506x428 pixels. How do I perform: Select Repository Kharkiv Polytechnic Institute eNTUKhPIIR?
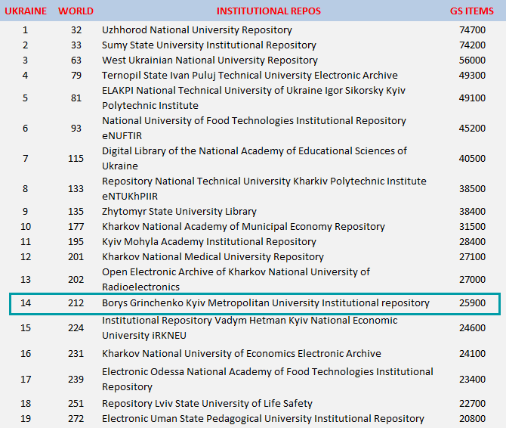pos(264,188)
